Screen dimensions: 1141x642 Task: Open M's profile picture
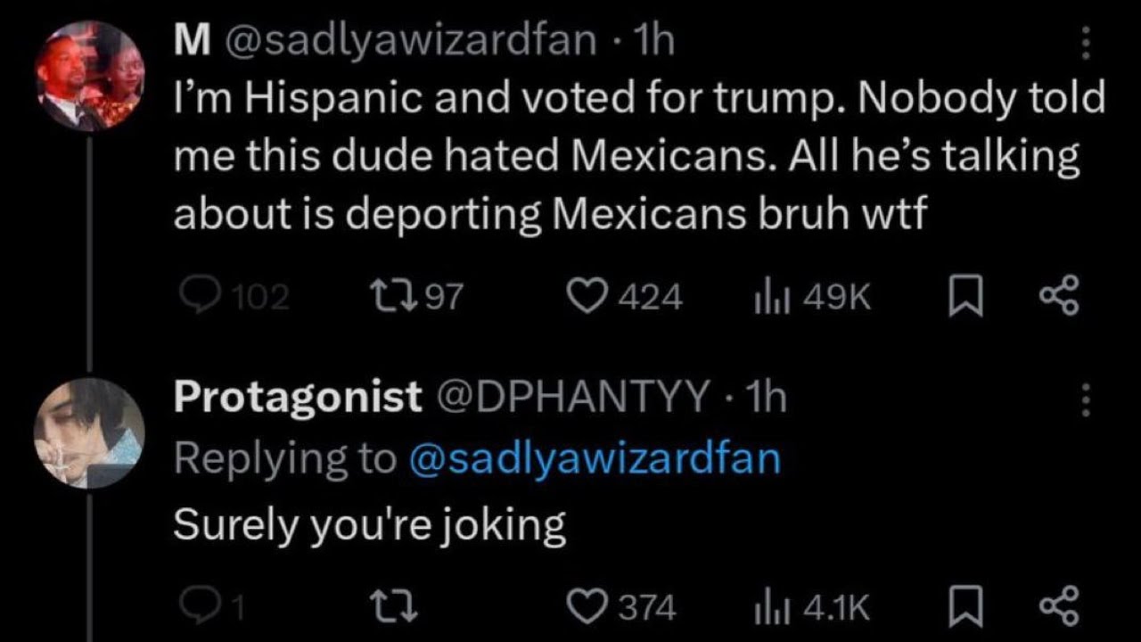click(89, 77)
